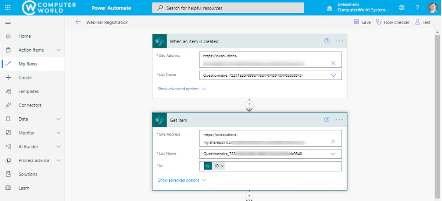Screen dimensions: 442x201
Task: Open Settings gear icon
Action: (402, 8)
